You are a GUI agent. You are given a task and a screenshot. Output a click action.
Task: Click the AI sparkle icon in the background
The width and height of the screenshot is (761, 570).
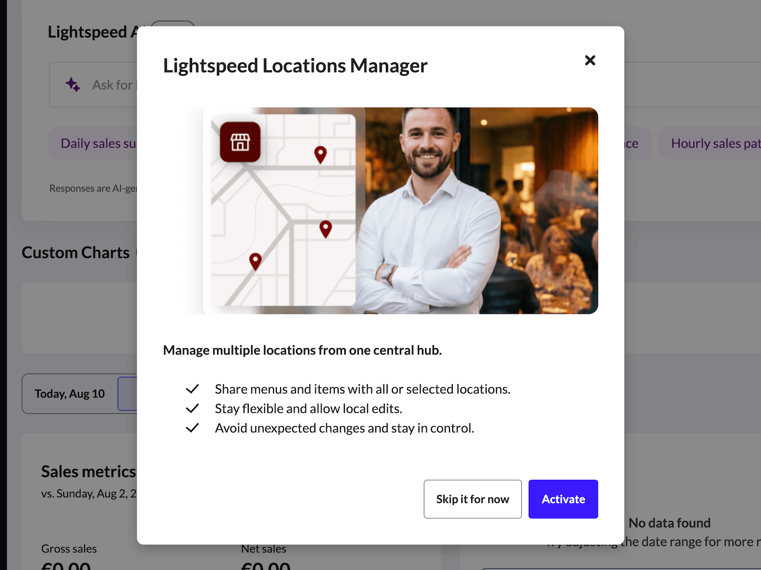coord(73,85)
